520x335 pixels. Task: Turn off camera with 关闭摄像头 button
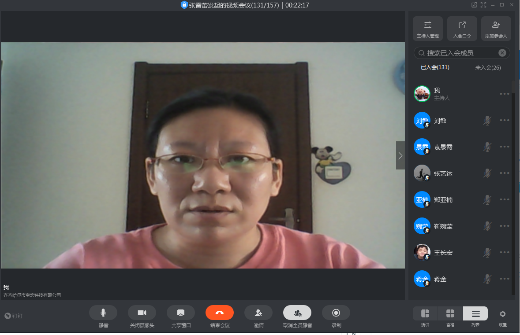[x=142, y=313]
